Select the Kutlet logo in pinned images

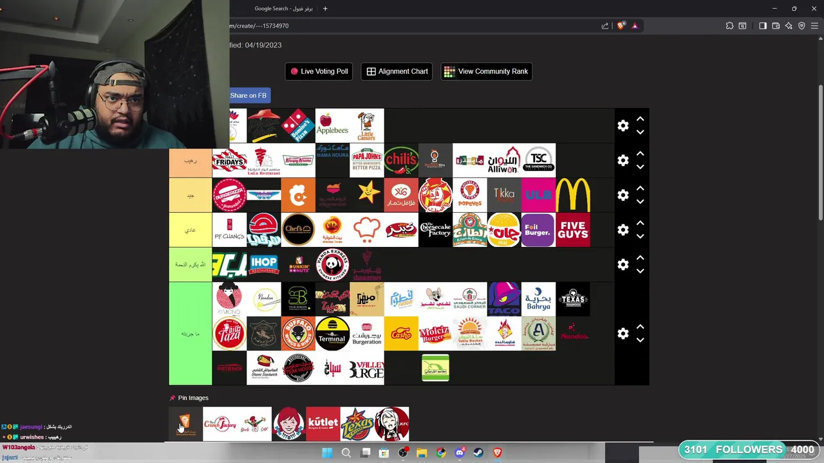[x=323, y=424]
